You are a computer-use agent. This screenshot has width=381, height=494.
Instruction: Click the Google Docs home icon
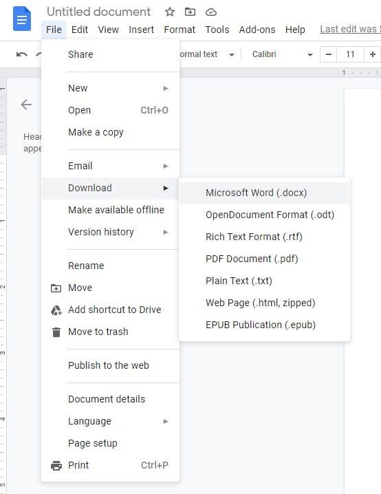tap(22, 19)
